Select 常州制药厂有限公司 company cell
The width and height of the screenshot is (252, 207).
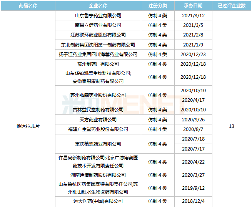[x=98, y=64]
